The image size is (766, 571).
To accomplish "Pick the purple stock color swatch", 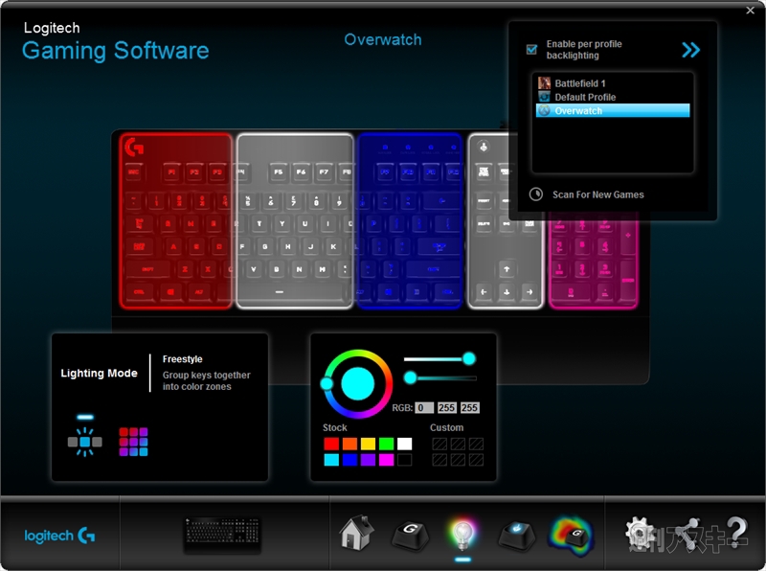I will pos(368,460).
